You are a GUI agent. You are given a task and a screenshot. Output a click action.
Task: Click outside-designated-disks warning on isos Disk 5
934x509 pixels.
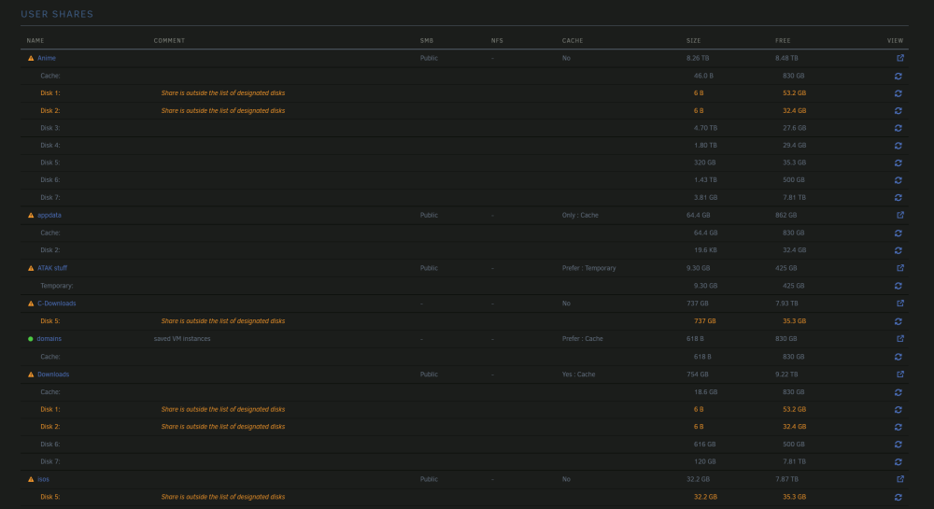pos(223,497)
